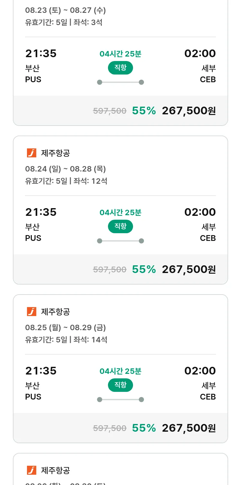The width and height of the screenshot is (241, 485).
Task: Open the 08.24 (일) ~ 08.28 (목) date range
Action: [66, 169]
